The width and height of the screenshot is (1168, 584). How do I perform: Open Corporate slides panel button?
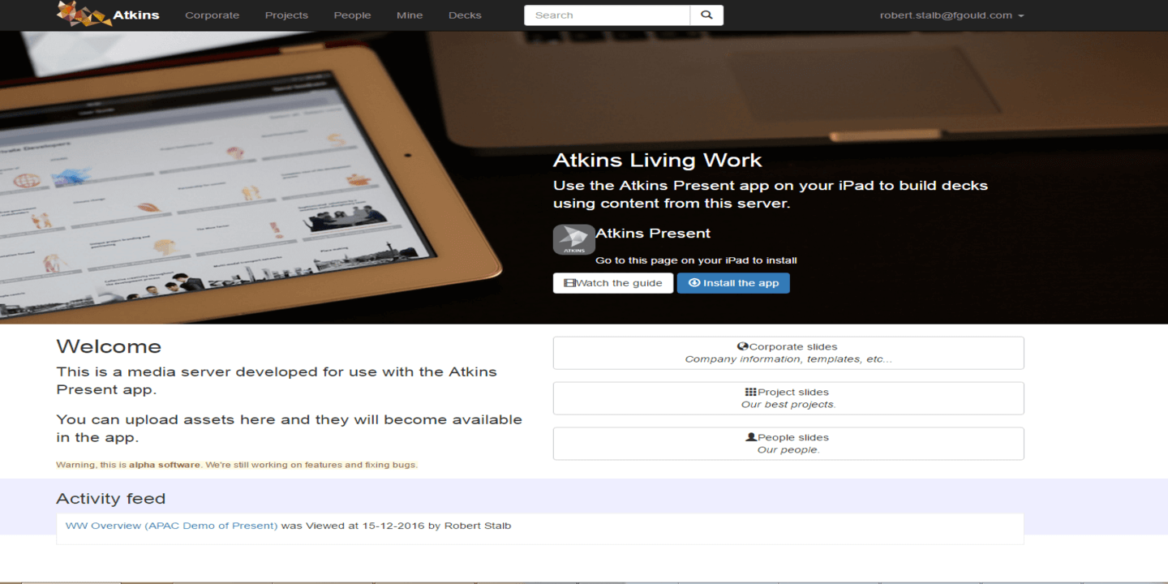coord(788,353)
